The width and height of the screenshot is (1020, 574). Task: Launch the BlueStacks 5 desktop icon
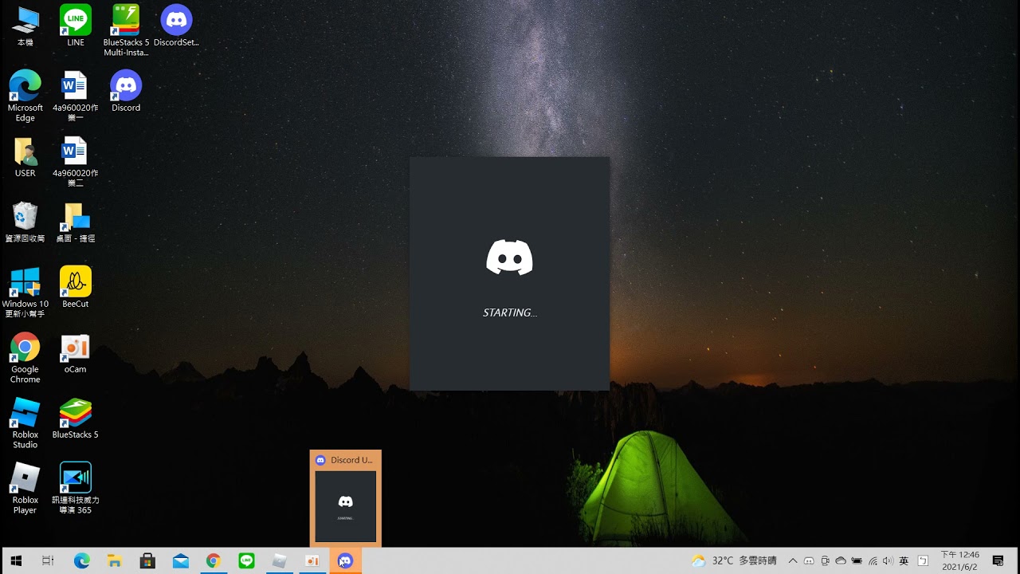click(x=76, y=418)
